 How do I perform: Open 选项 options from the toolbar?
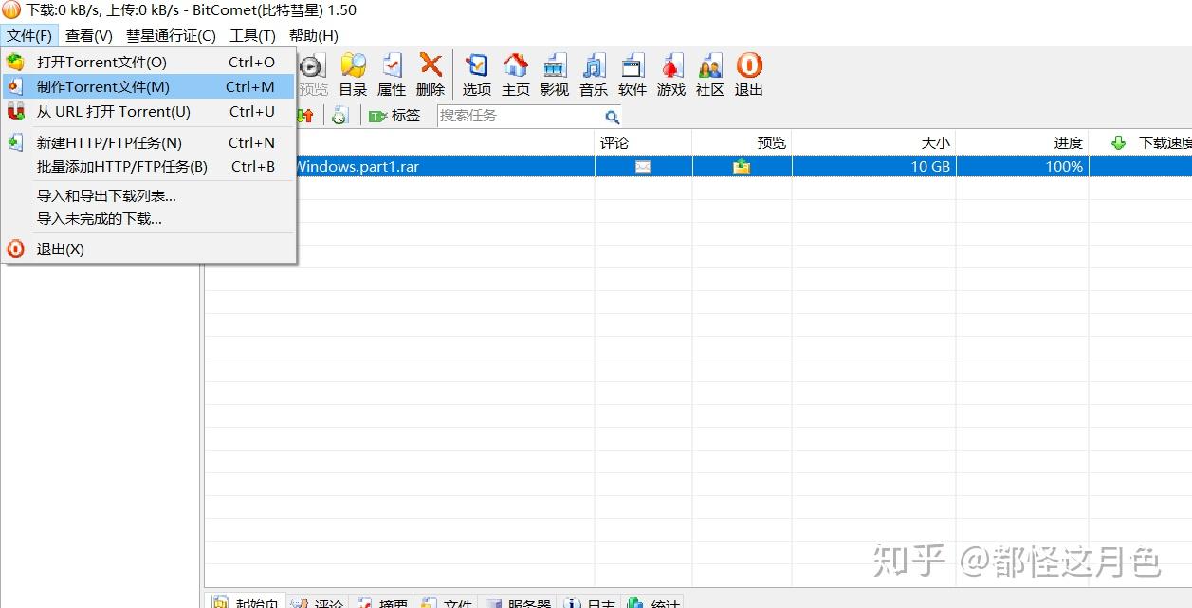(477, 74)
